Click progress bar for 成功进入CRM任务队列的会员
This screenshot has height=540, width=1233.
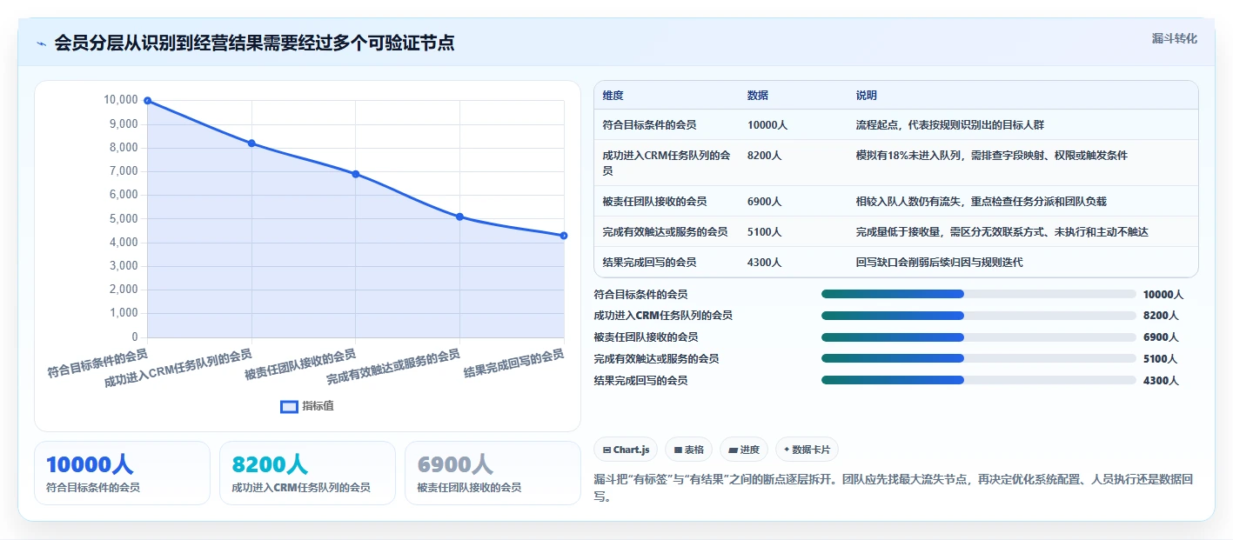pos(979,316)
